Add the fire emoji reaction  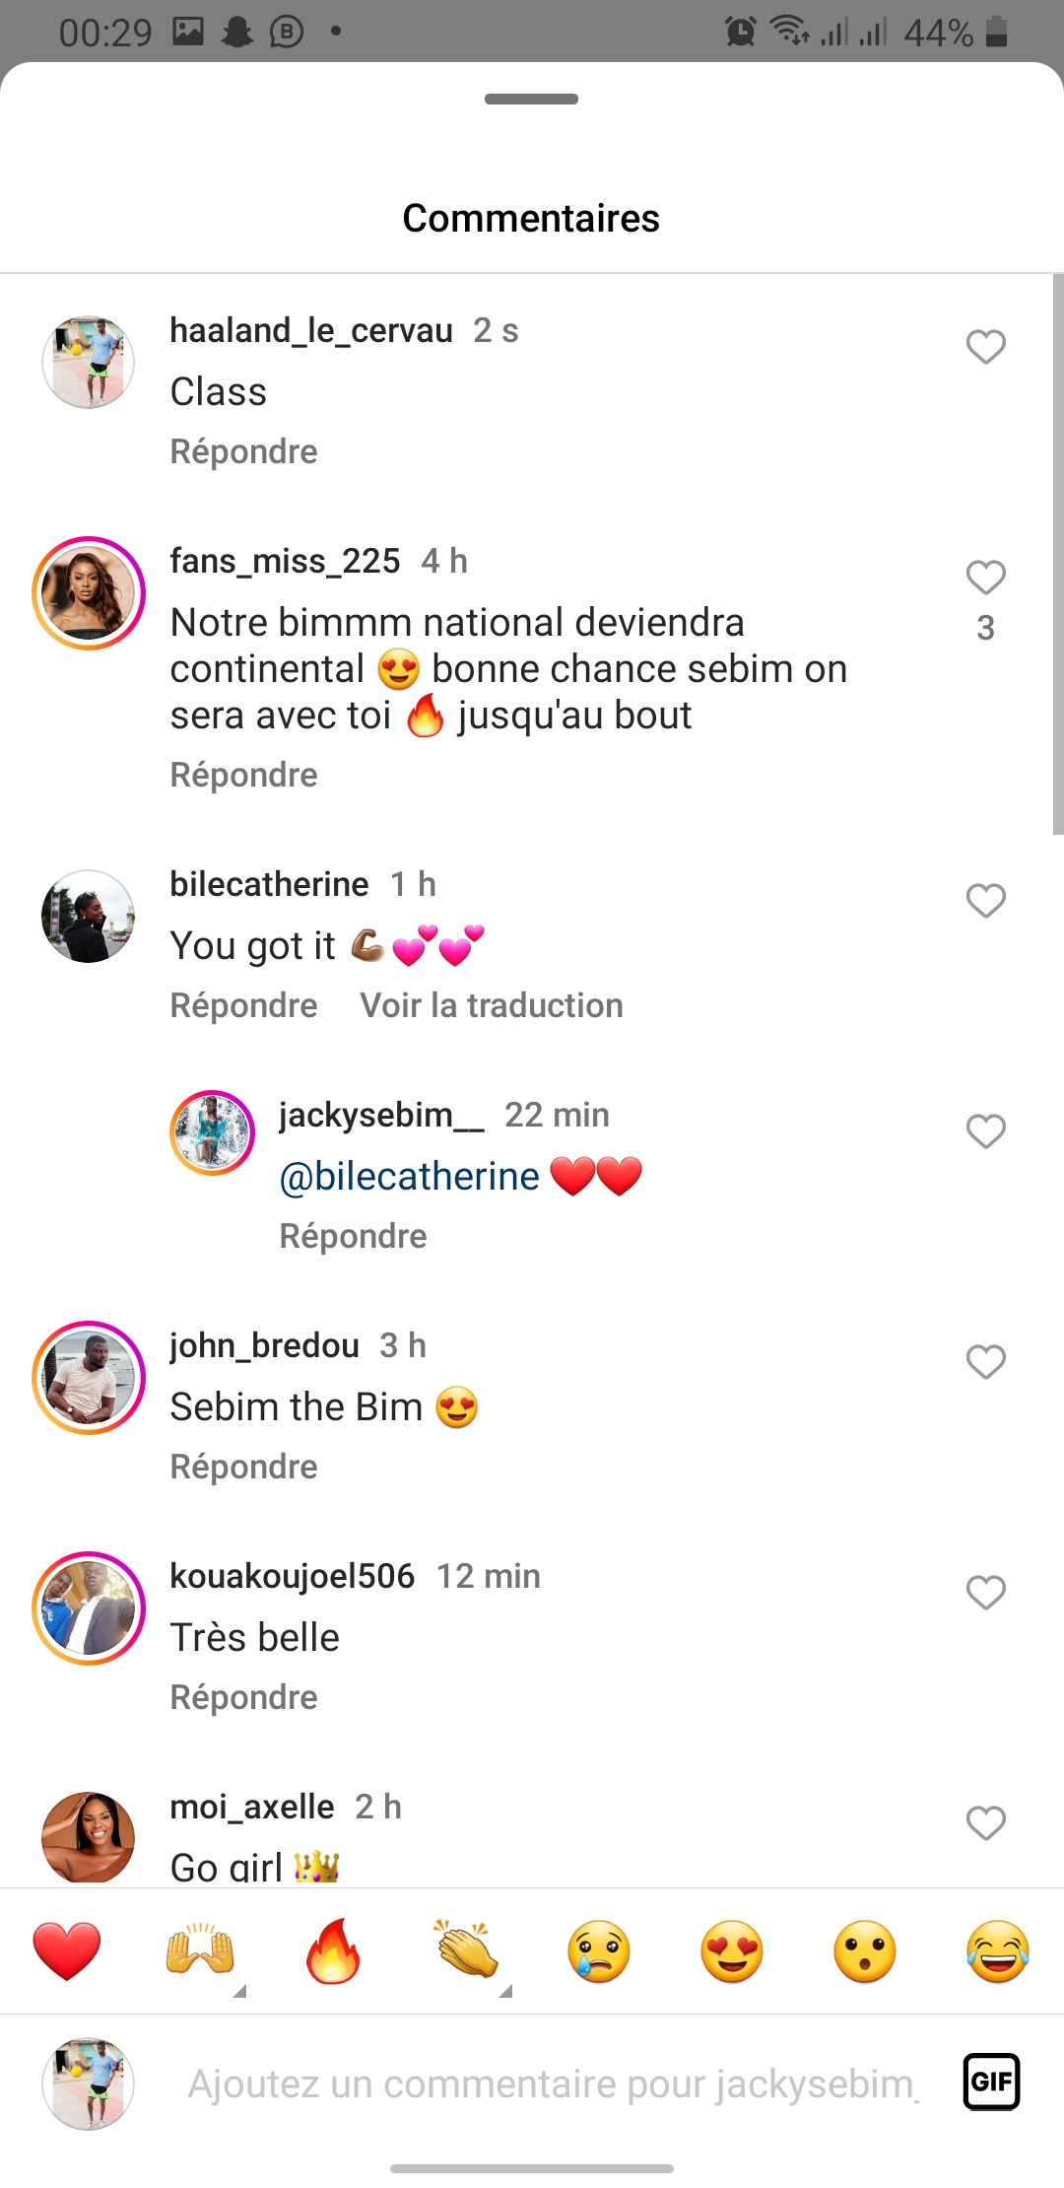[x=333, y=1951]
